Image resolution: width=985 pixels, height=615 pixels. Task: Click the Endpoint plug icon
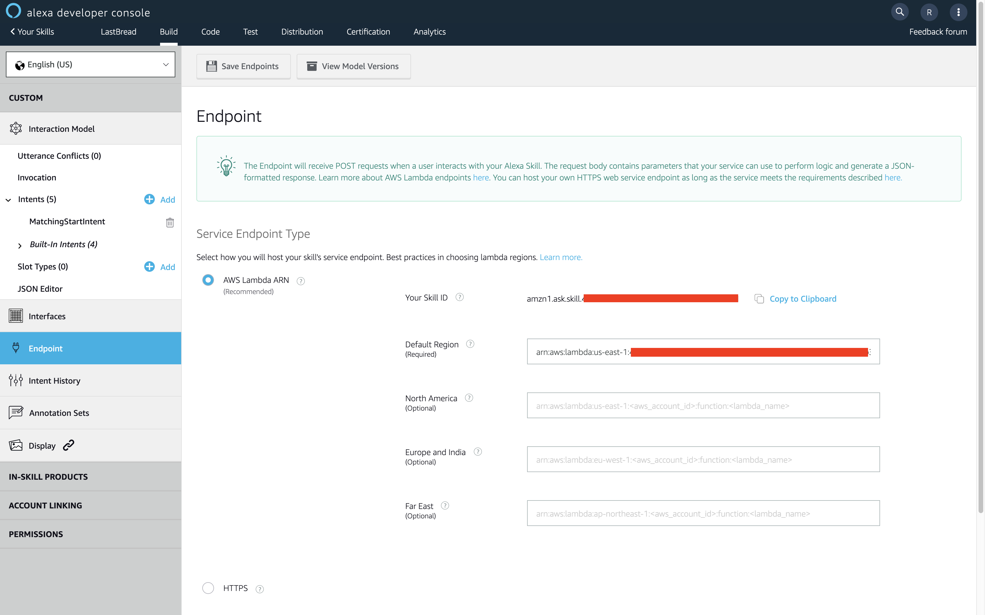16,348
